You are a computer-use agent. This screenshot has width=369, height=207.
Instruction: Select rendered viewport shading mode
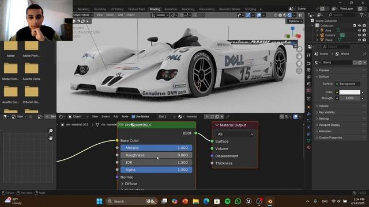289,15
